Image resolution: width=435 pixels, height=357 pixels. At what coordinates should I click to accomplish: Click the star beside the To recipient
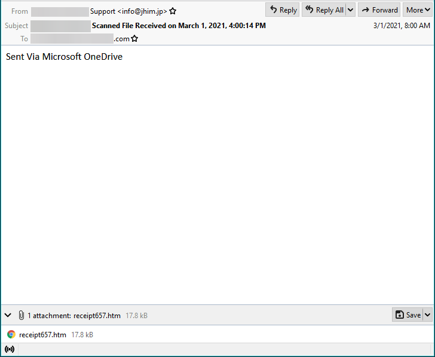point(134,39)
